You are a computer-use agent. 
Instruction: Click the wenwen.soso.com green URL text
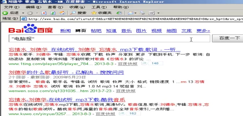(48, 91)
